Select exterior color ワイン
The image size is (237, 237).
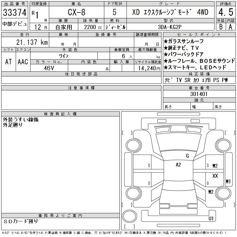(x=64, y=56)
